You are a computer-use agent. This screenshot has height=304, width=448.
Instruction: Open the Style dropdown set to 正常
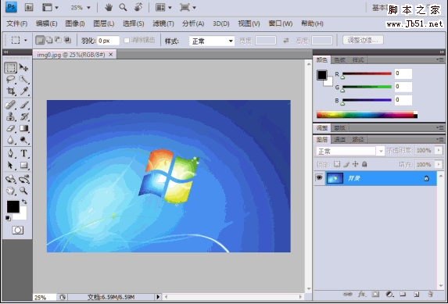tap(212, 41)
